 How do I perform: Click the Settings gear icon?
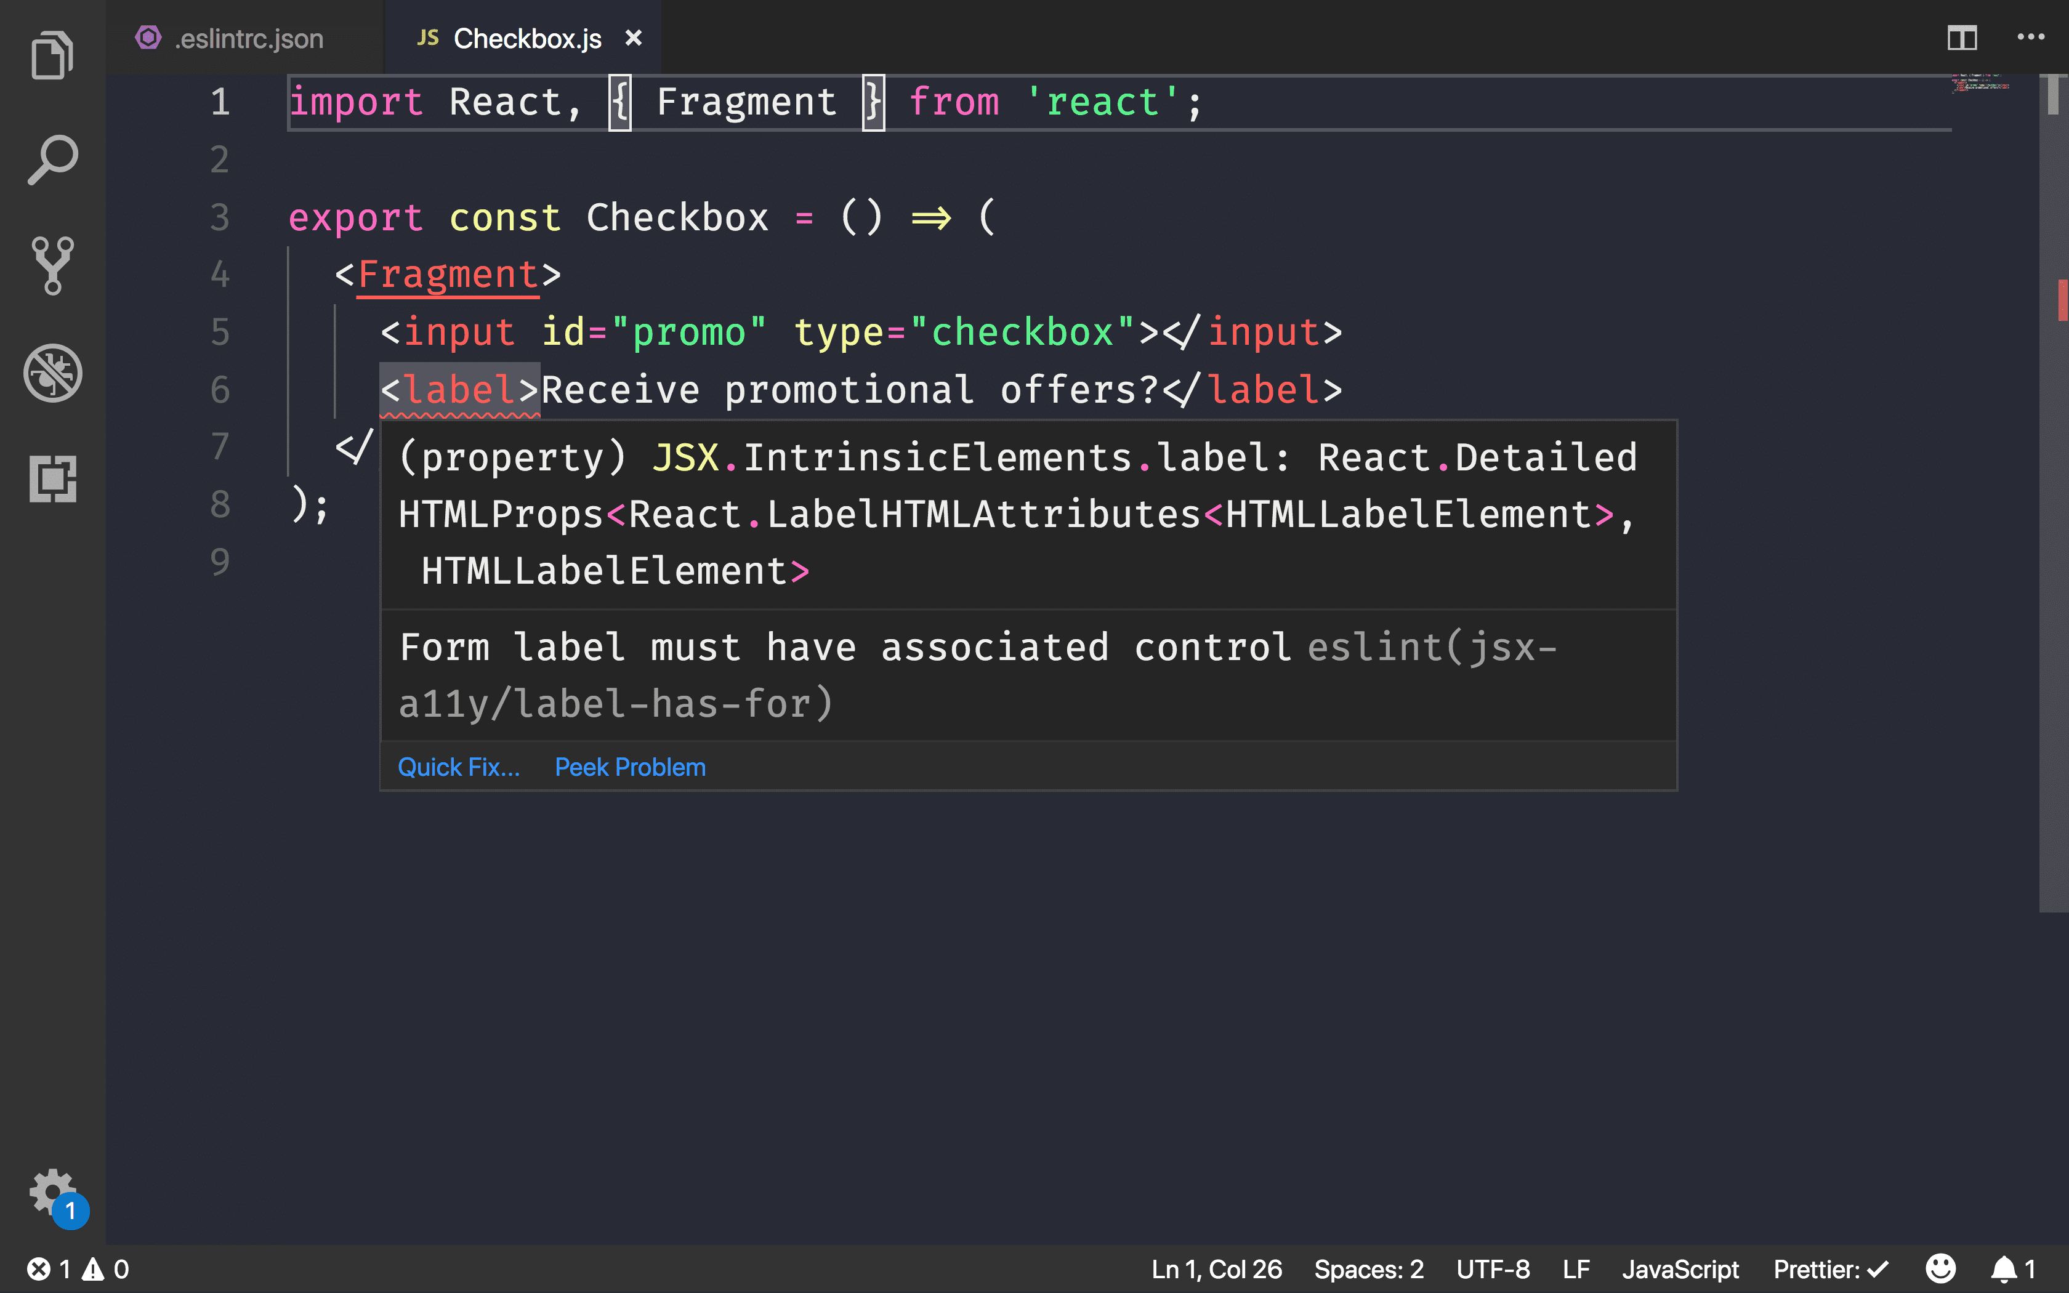pos(52,1191)
